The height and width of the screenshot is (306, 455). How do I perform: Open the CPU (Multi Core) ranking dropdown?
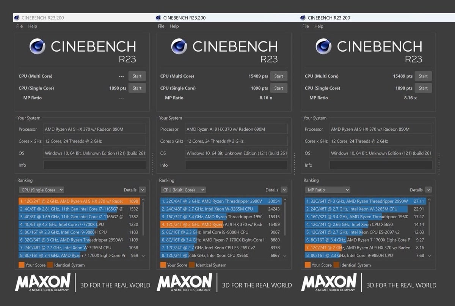click(x=183, y=190)
